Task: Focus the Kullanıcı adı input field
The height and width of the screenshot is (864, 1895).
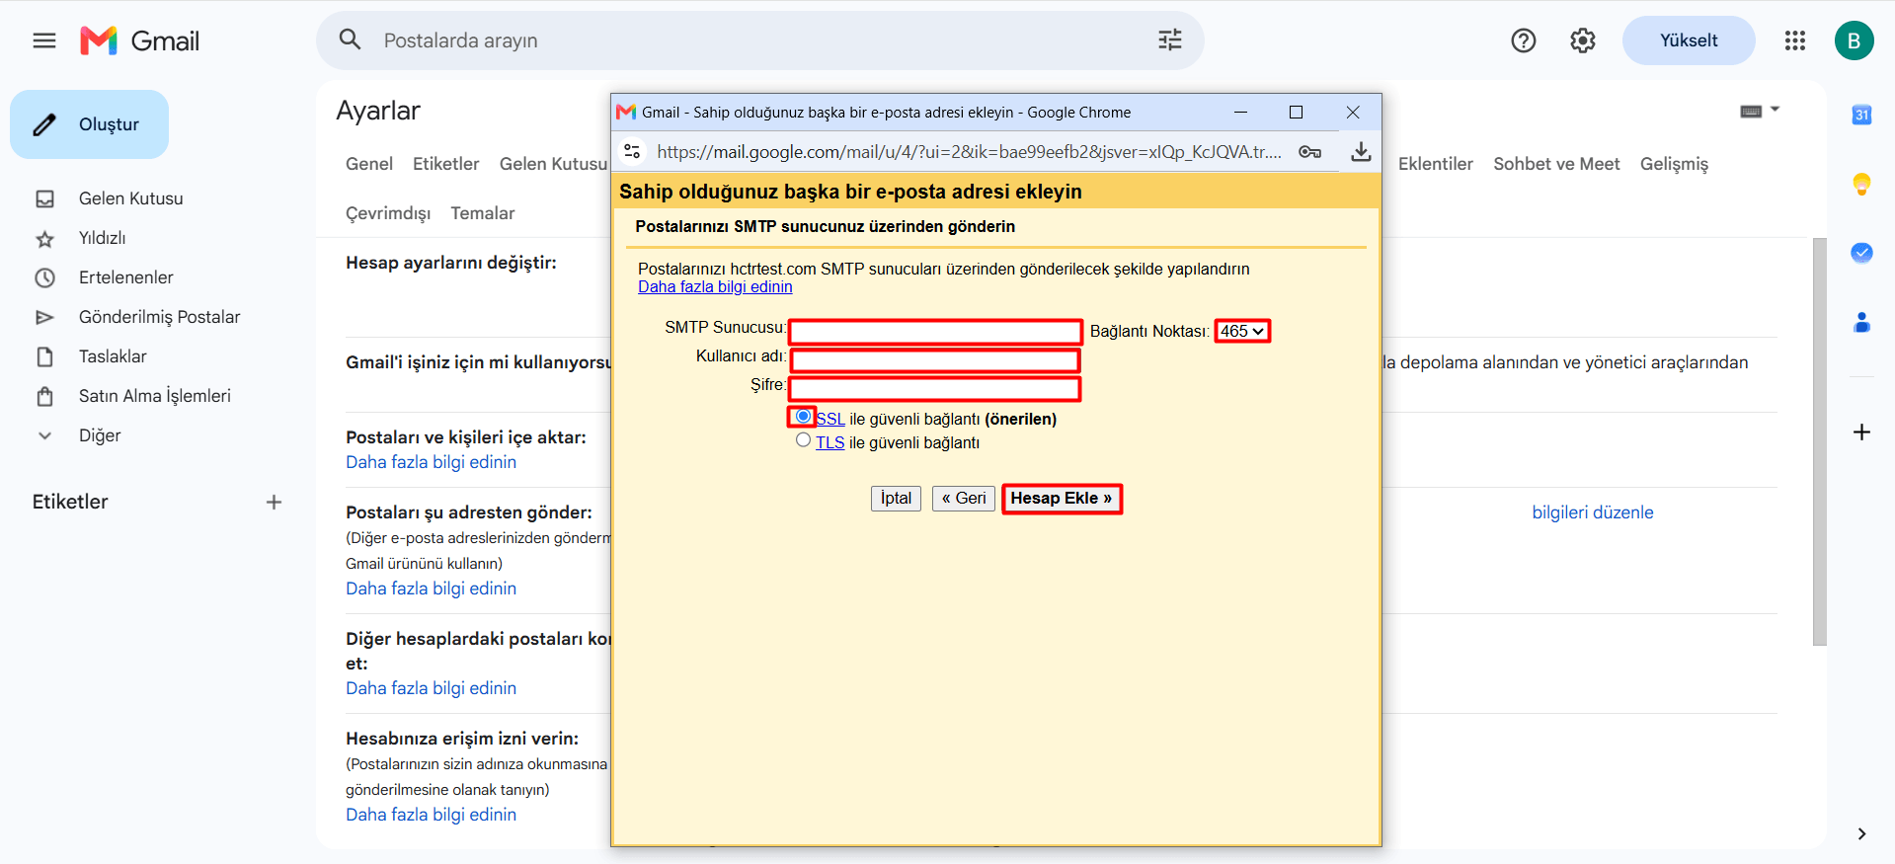Action: pos(935,360)
